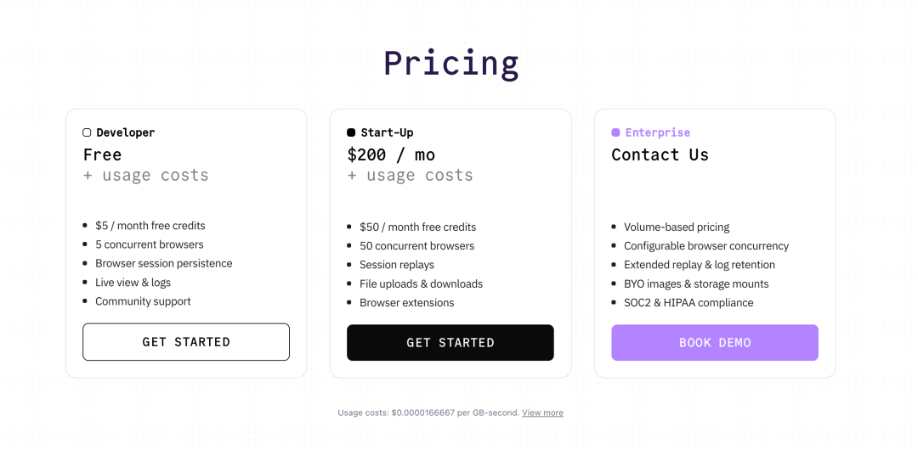Click the Enterprise plan title
This screenshot has height=449, width=918.
(657, 132)
